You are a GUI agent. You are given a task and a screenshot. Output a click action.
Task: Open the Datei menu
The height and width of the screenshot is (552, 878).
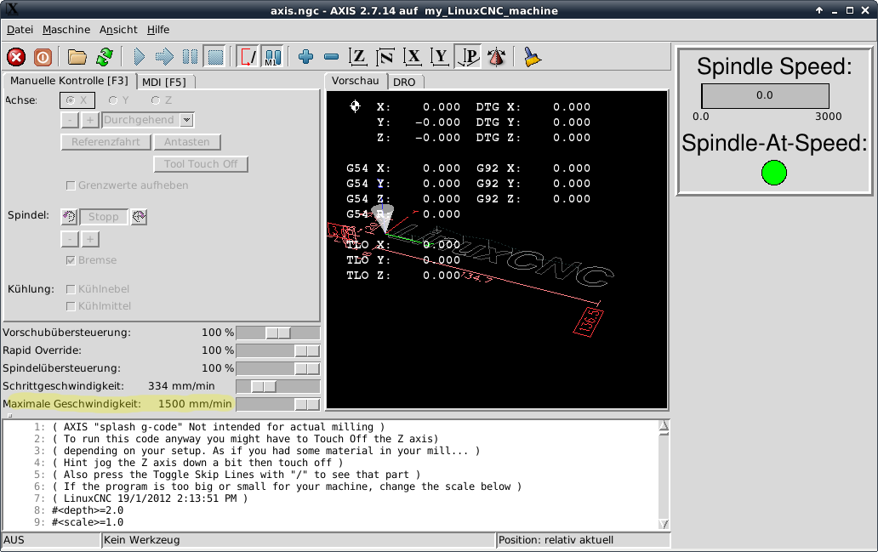point(20,30)
